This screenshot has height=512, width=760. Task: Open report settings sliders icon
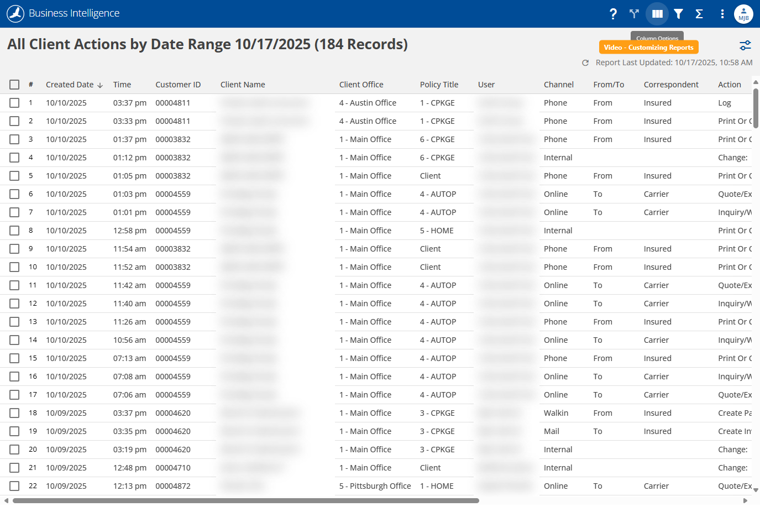click(x=745, y=45)
